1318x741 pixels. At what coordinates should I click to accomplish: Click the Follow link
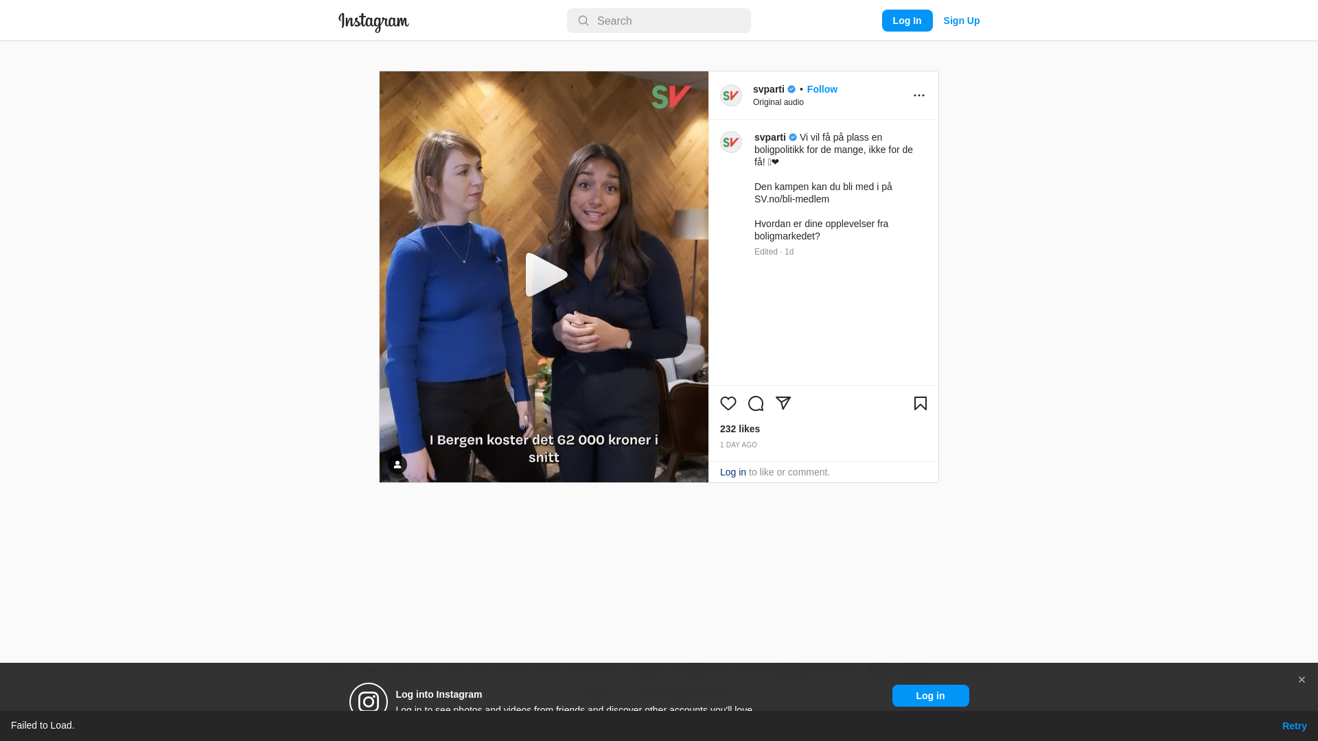[x=822, y=89]
